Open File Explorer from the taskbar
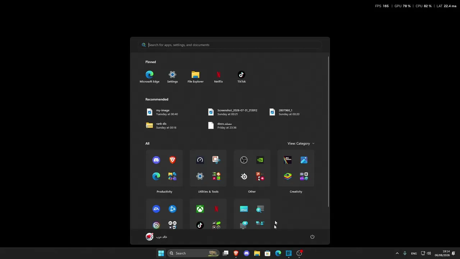Viewport: 460px width, 259px height. (x=257, y=253)
